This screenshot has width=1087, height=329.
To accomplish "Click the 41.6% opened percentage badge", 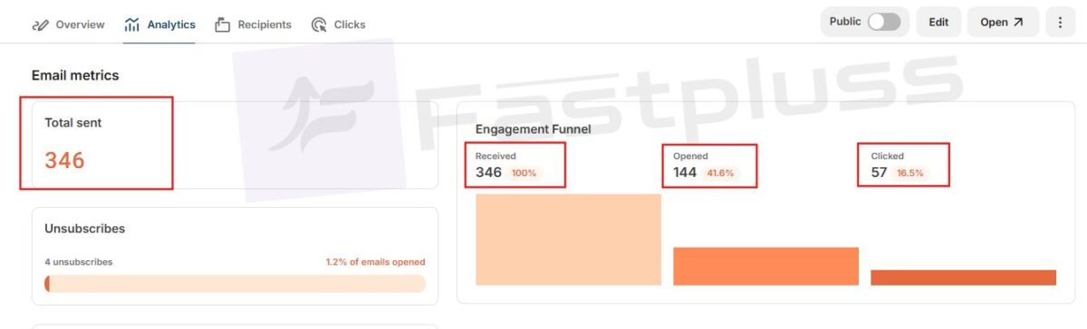I will [x=721, y=173].
